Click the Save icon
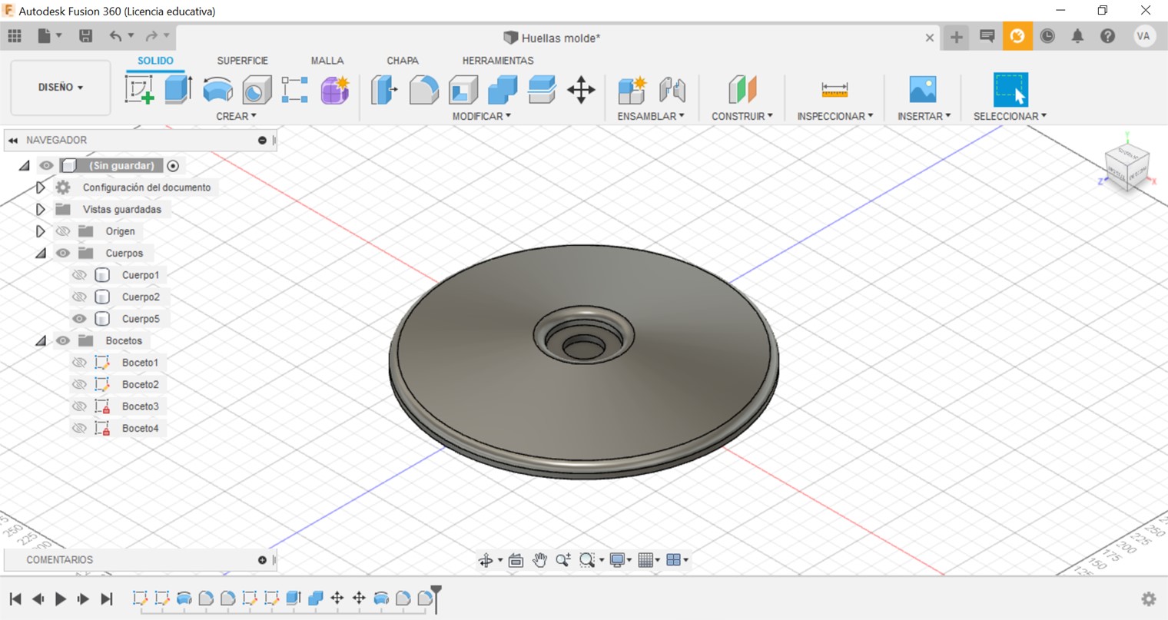 [85, 36]
